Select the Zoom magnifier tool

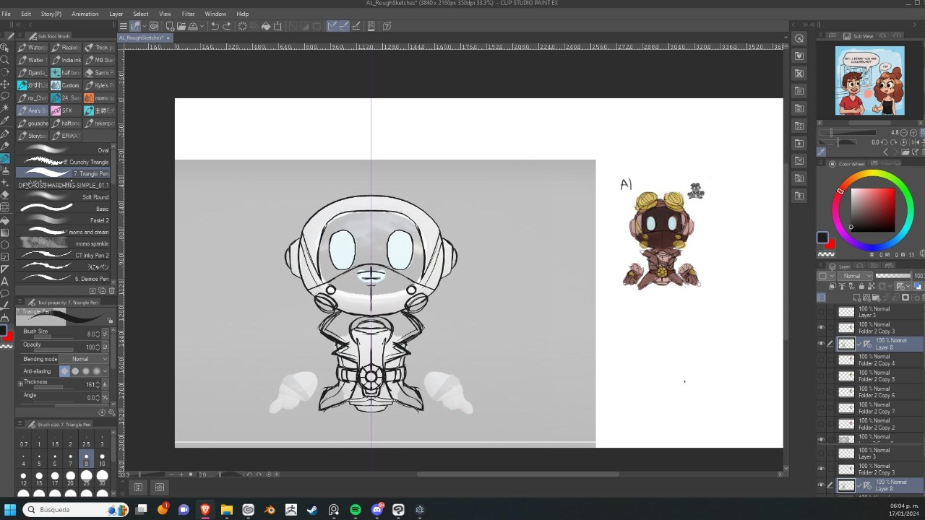point(5,60)
